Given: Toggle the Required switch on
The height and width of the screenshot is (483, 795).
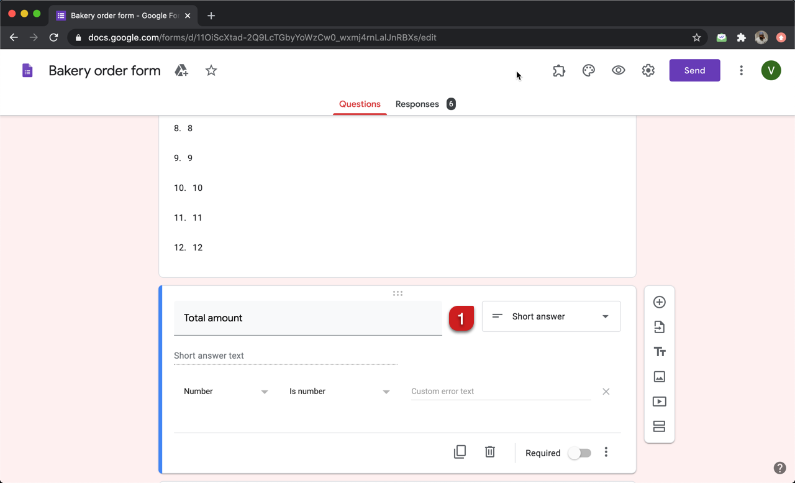Looking at the screenshot, I should 579,453.
